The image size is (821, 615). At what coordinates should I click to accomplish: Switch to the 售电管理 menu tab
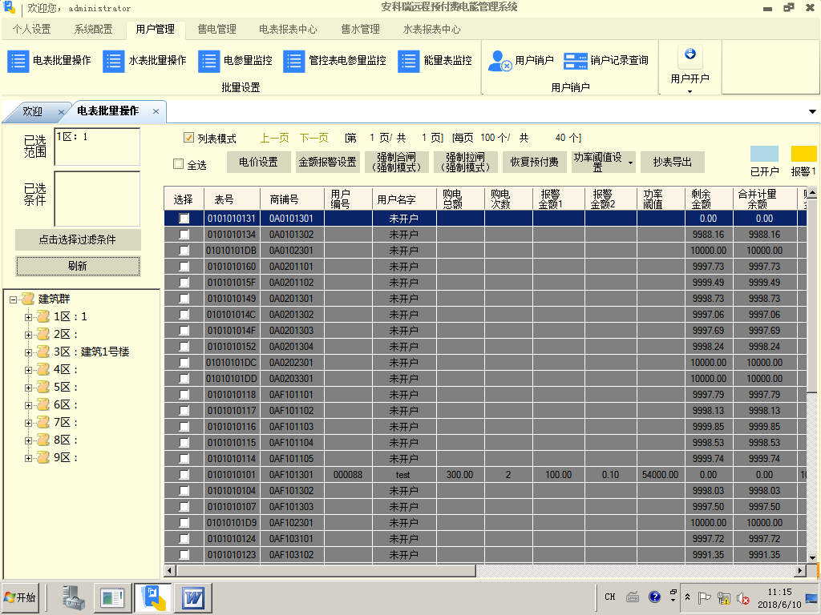[x=216, y=29]
